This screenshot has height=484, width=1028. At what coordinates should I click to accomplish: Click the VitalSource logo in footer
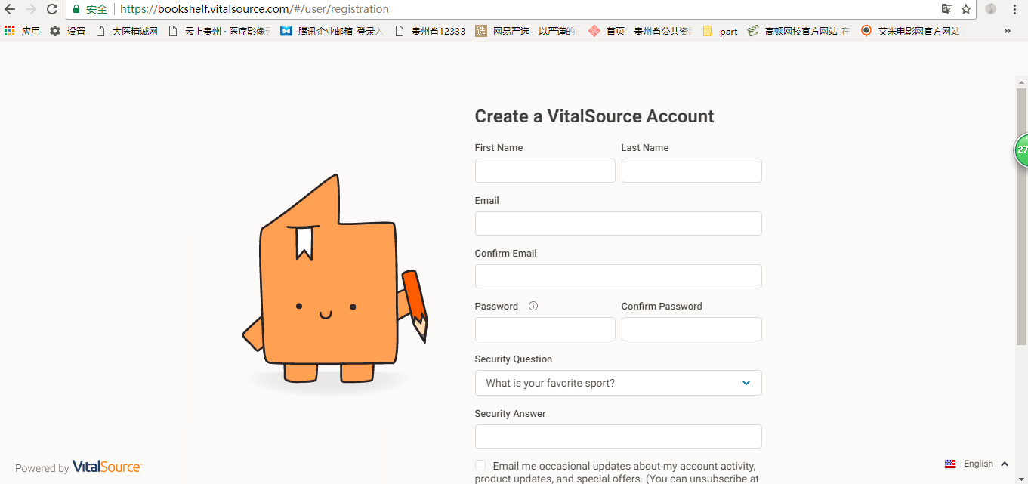tap(107, 467)
